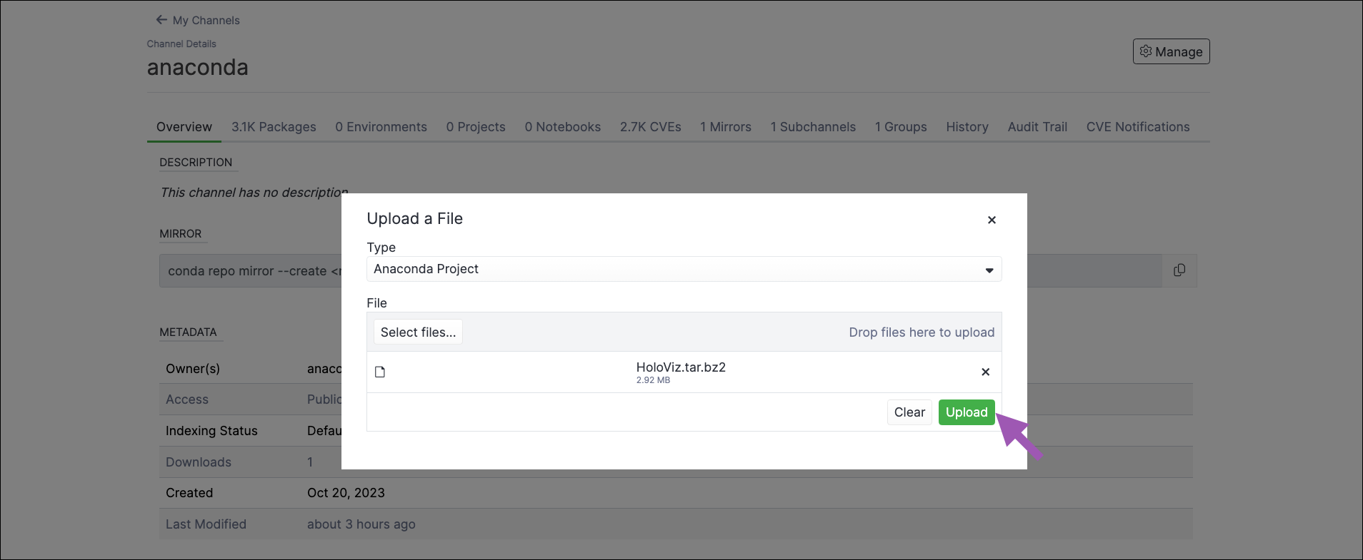Click the Last Modified label

click(x=206, y=524)
